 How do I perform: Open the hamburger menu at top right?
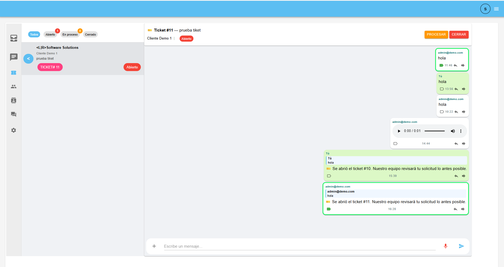tap(496, 9)
